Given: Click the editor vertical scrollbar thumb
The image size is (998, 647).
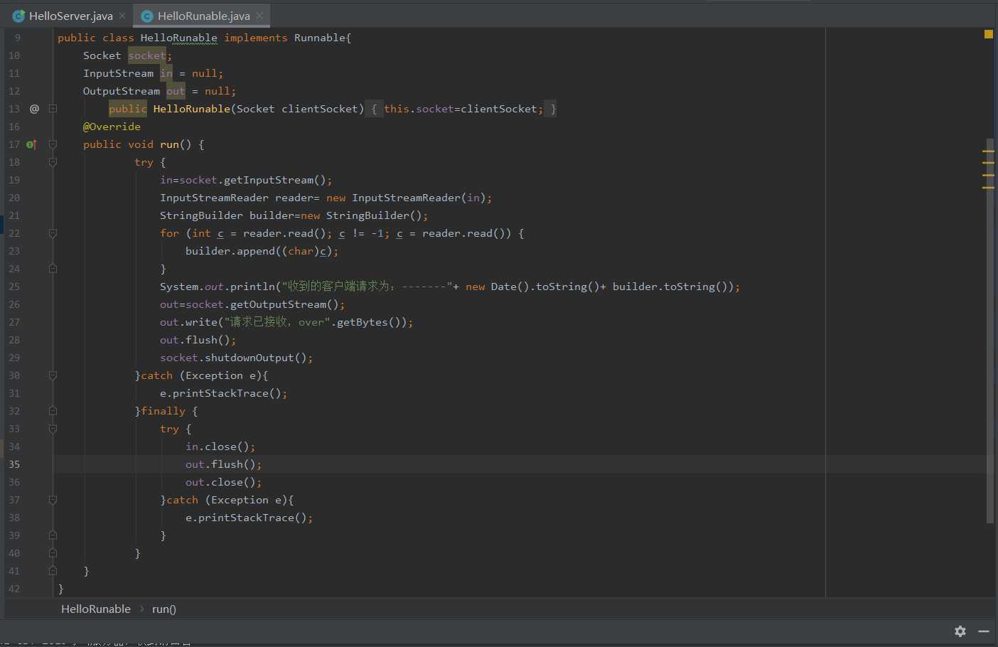Looking at the screenshot, I should pos(990,331).
